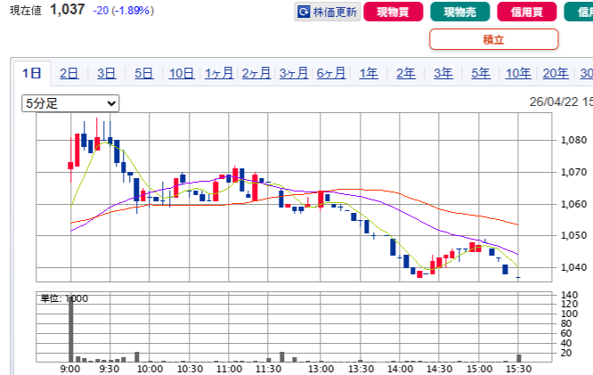Click the 株価更新 refresh icon
This screenshot has width=593, height=375.
pos(305,12)
